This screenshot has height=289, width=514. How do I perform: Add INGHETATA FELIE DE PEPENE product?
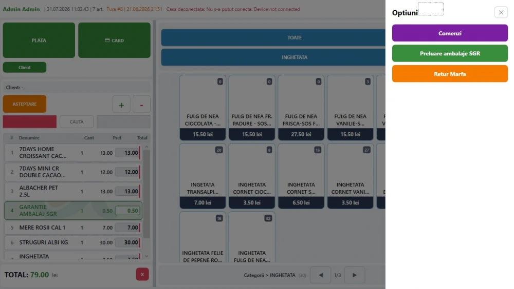[x=203, y=237]
